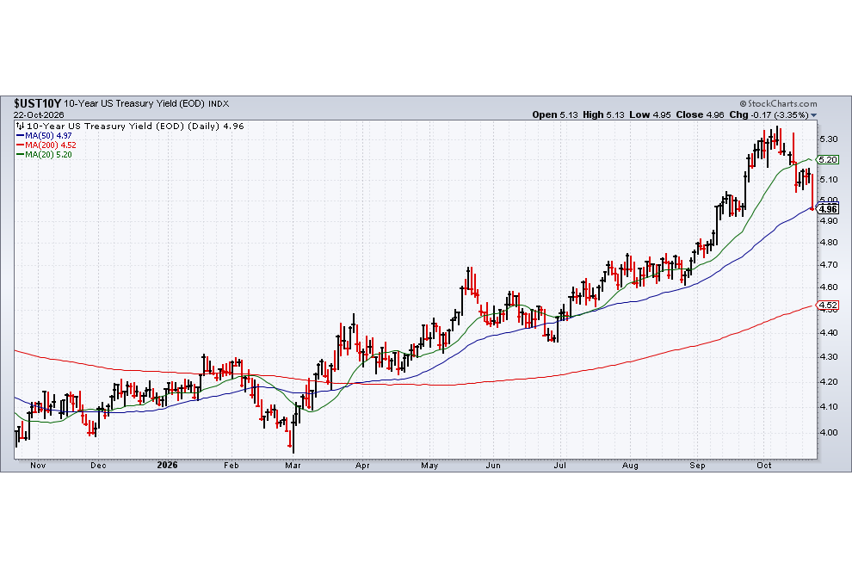Screen dimensions: 852x568
Task: Click the 4.00 y-axis label
Action: [829, 433]
